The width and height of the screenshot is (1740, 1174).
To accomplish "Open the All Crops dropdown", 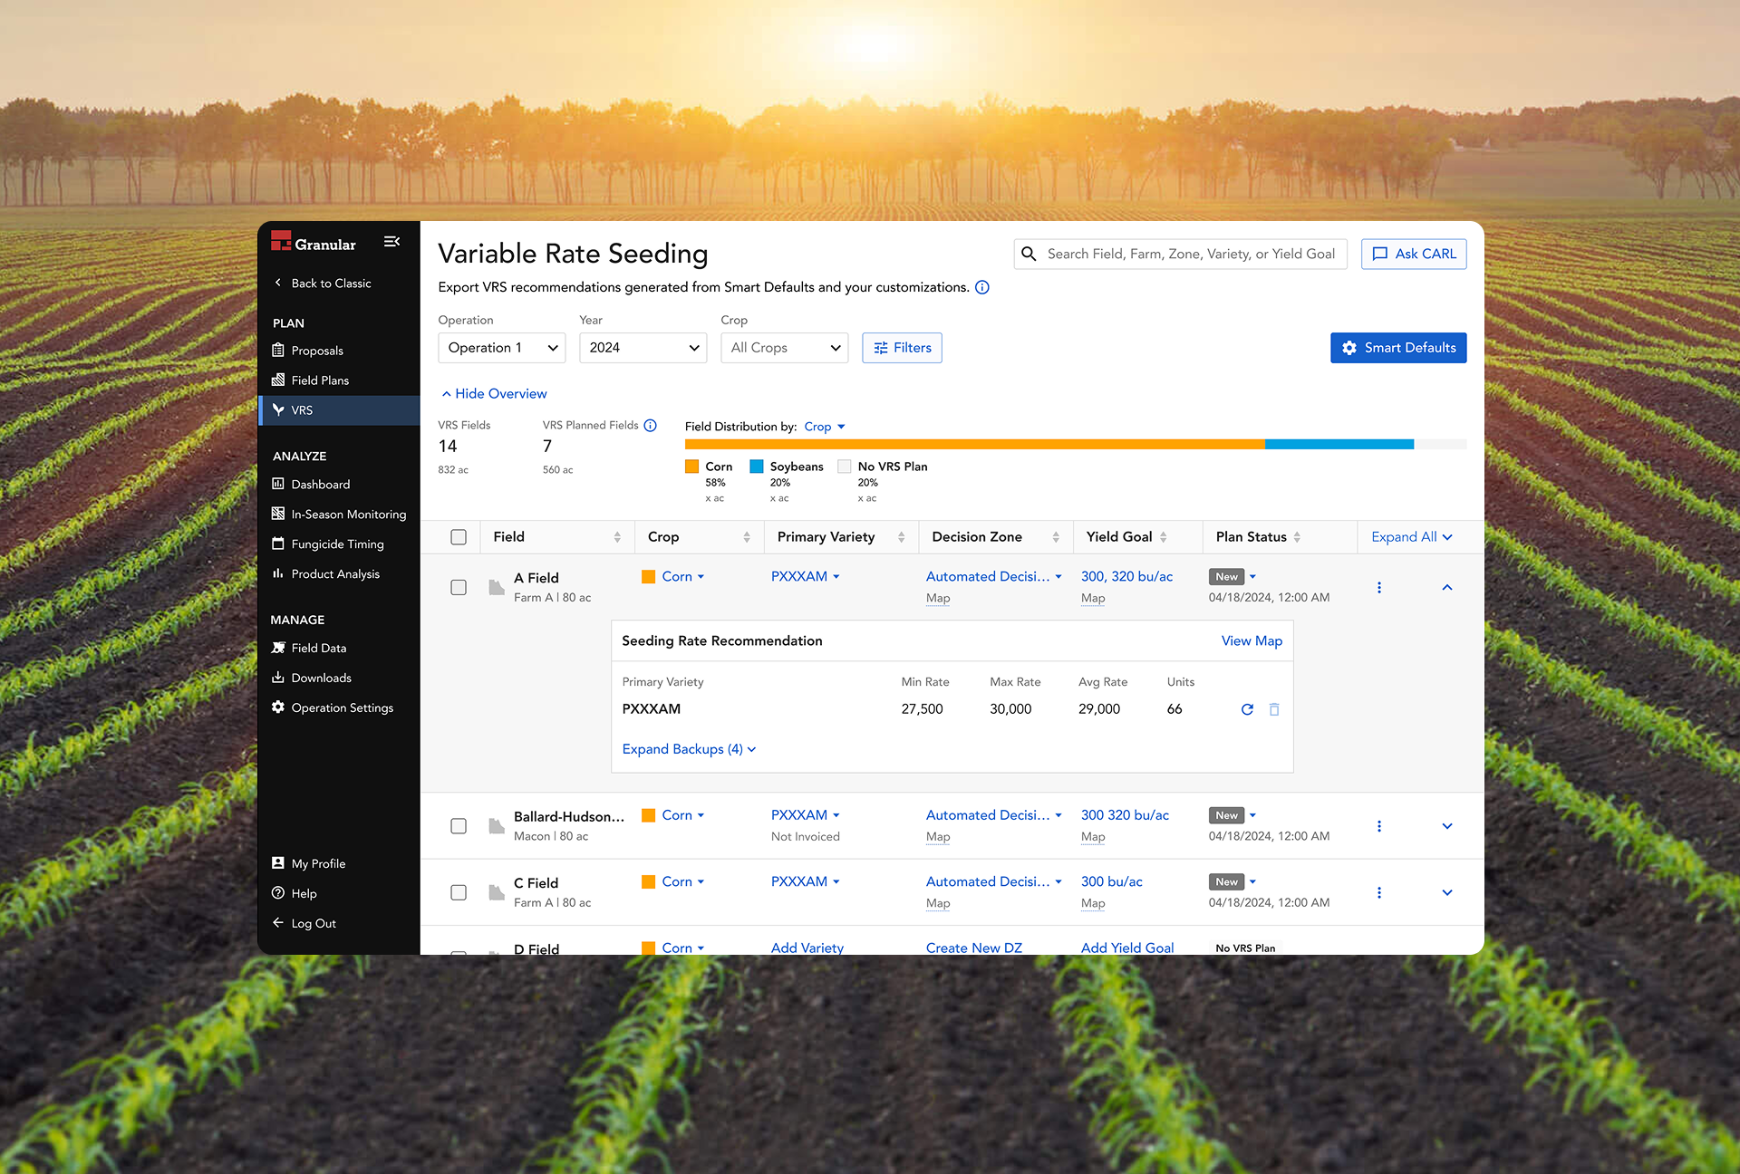I will coord(785,348).
